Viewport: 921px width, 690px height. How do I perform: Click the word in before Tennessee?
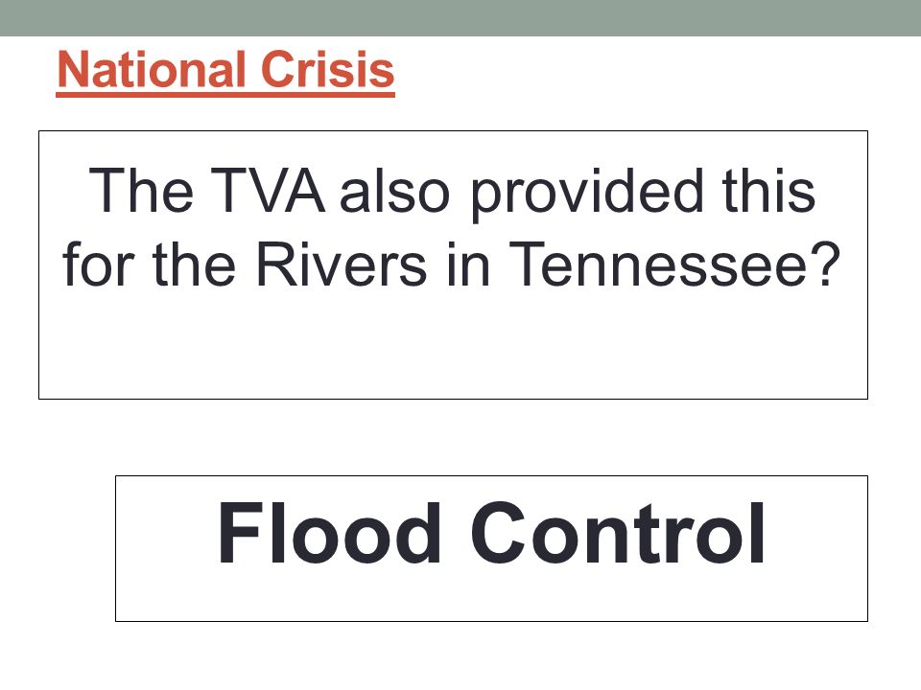[x=468, y=264]
